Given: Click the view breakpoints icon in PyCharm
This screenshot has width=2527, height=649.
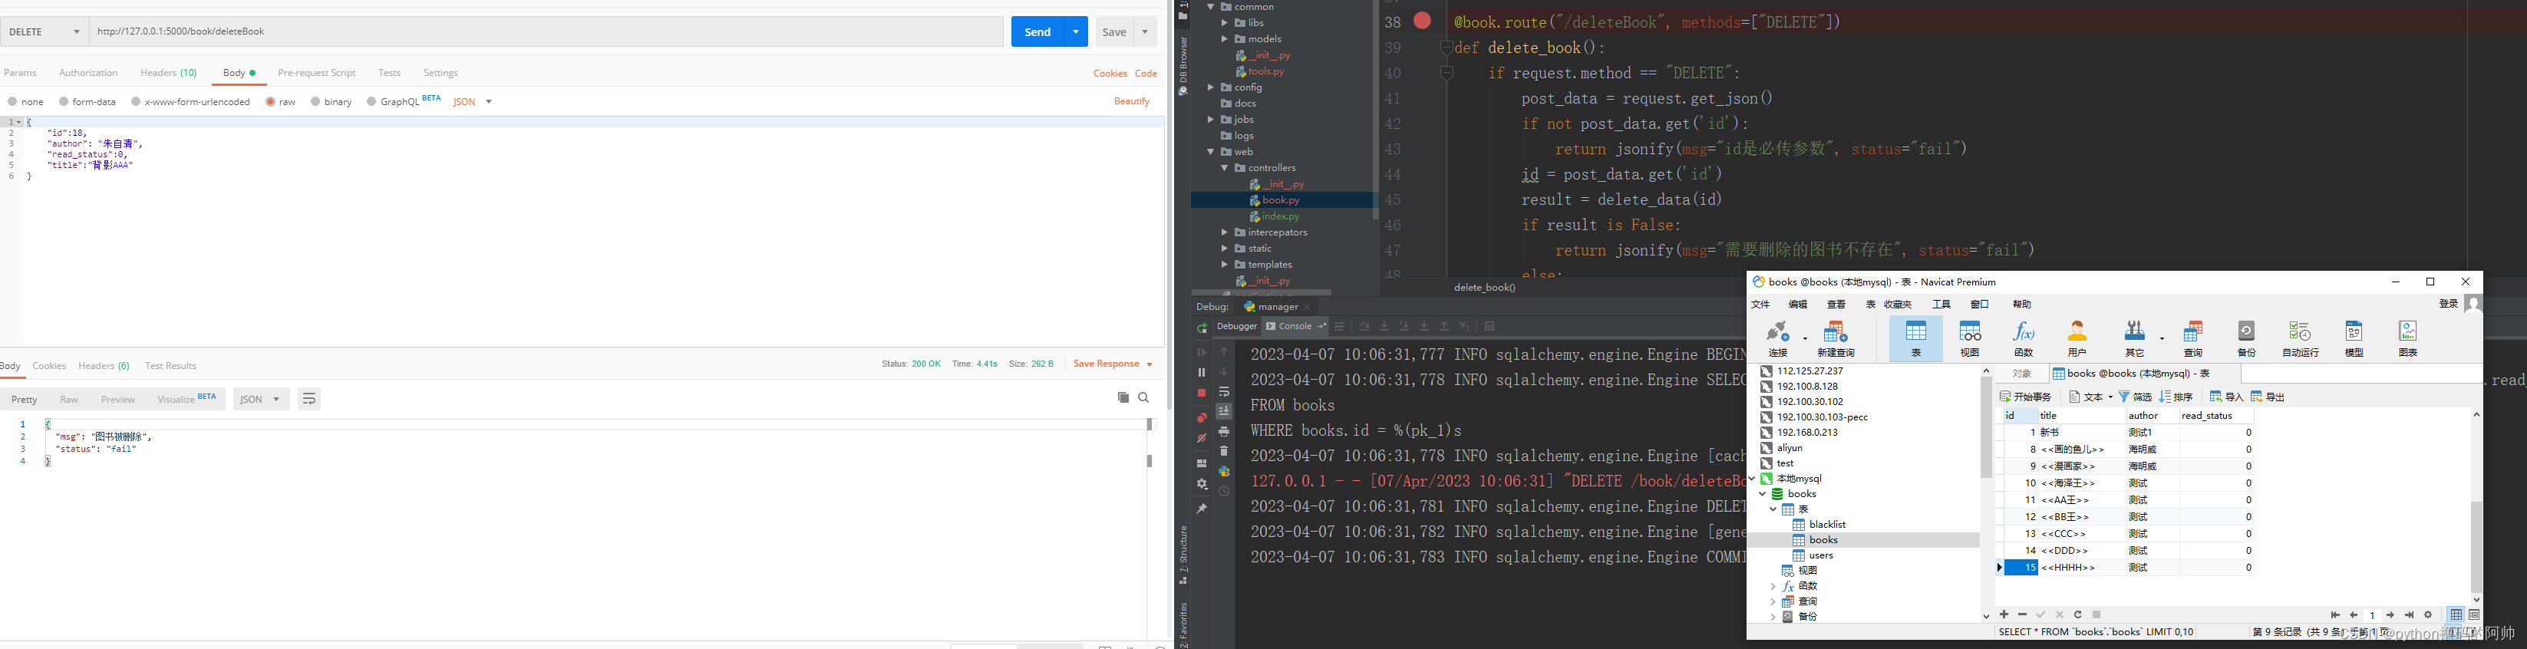Looking at the screenshot, I should 1202,417.
